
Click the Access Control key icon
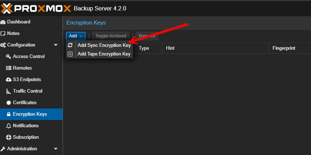9,57
